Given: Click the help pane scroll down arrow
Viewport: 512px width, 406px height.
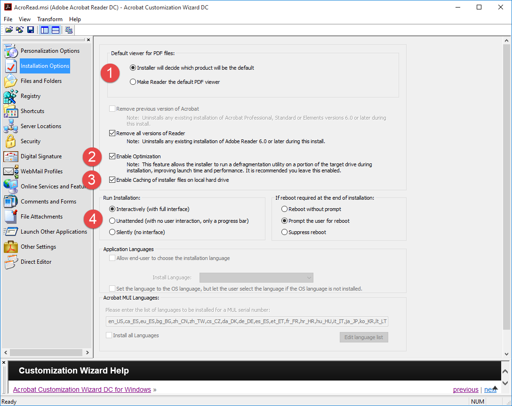Looking at the screenshot, I should click(x=505, y=383).
